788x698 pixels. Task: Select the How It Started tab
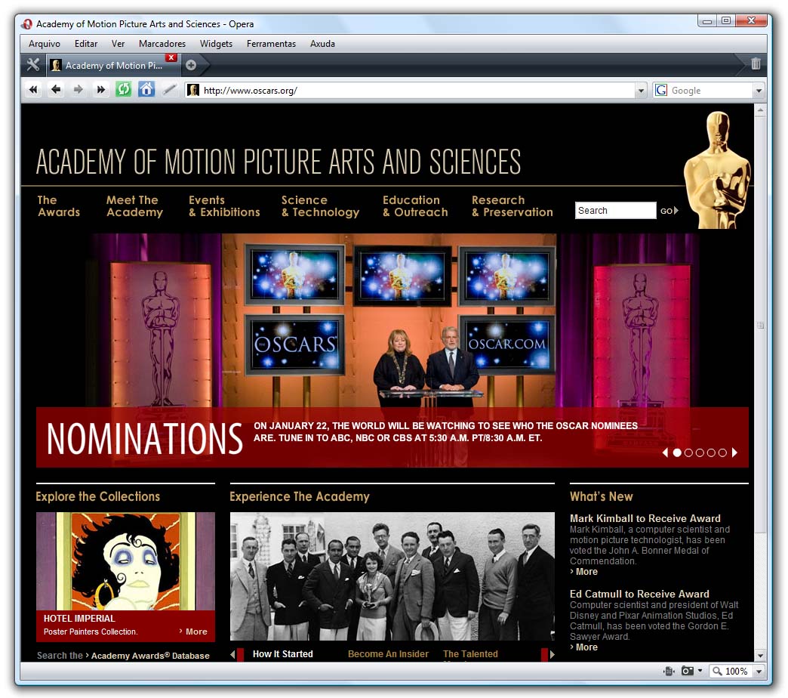(x=282, y=653)
